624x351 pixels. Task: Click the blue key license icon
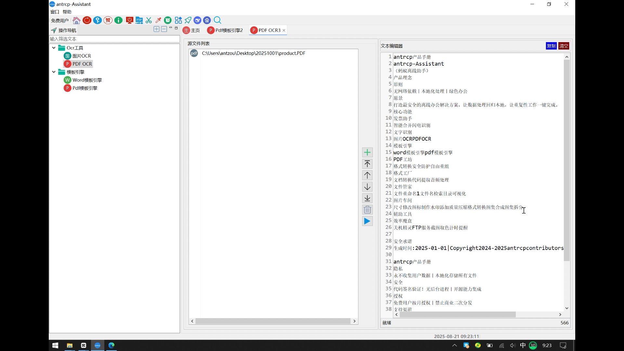coord(97,20)
